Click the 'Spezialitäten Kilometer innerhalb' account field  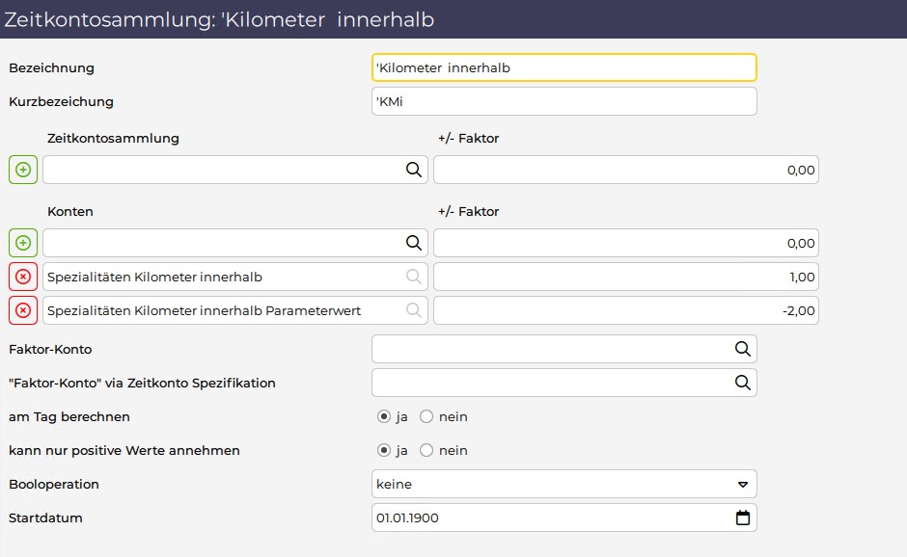click(234, 277)
